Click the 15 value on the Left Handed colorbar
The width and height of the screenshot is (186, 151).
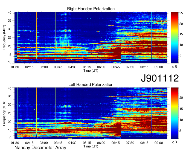pyautogui.click(x=181, y=109)
